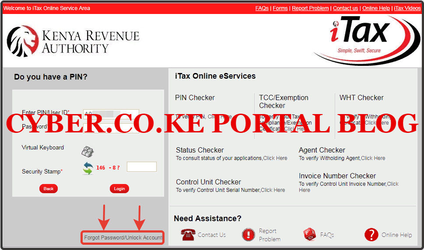Select the PIN Checker heading

click(x=195, y=97)
